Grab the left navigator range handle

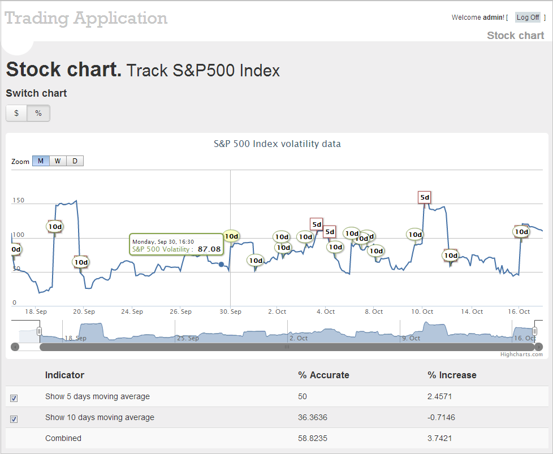(40, 331)
